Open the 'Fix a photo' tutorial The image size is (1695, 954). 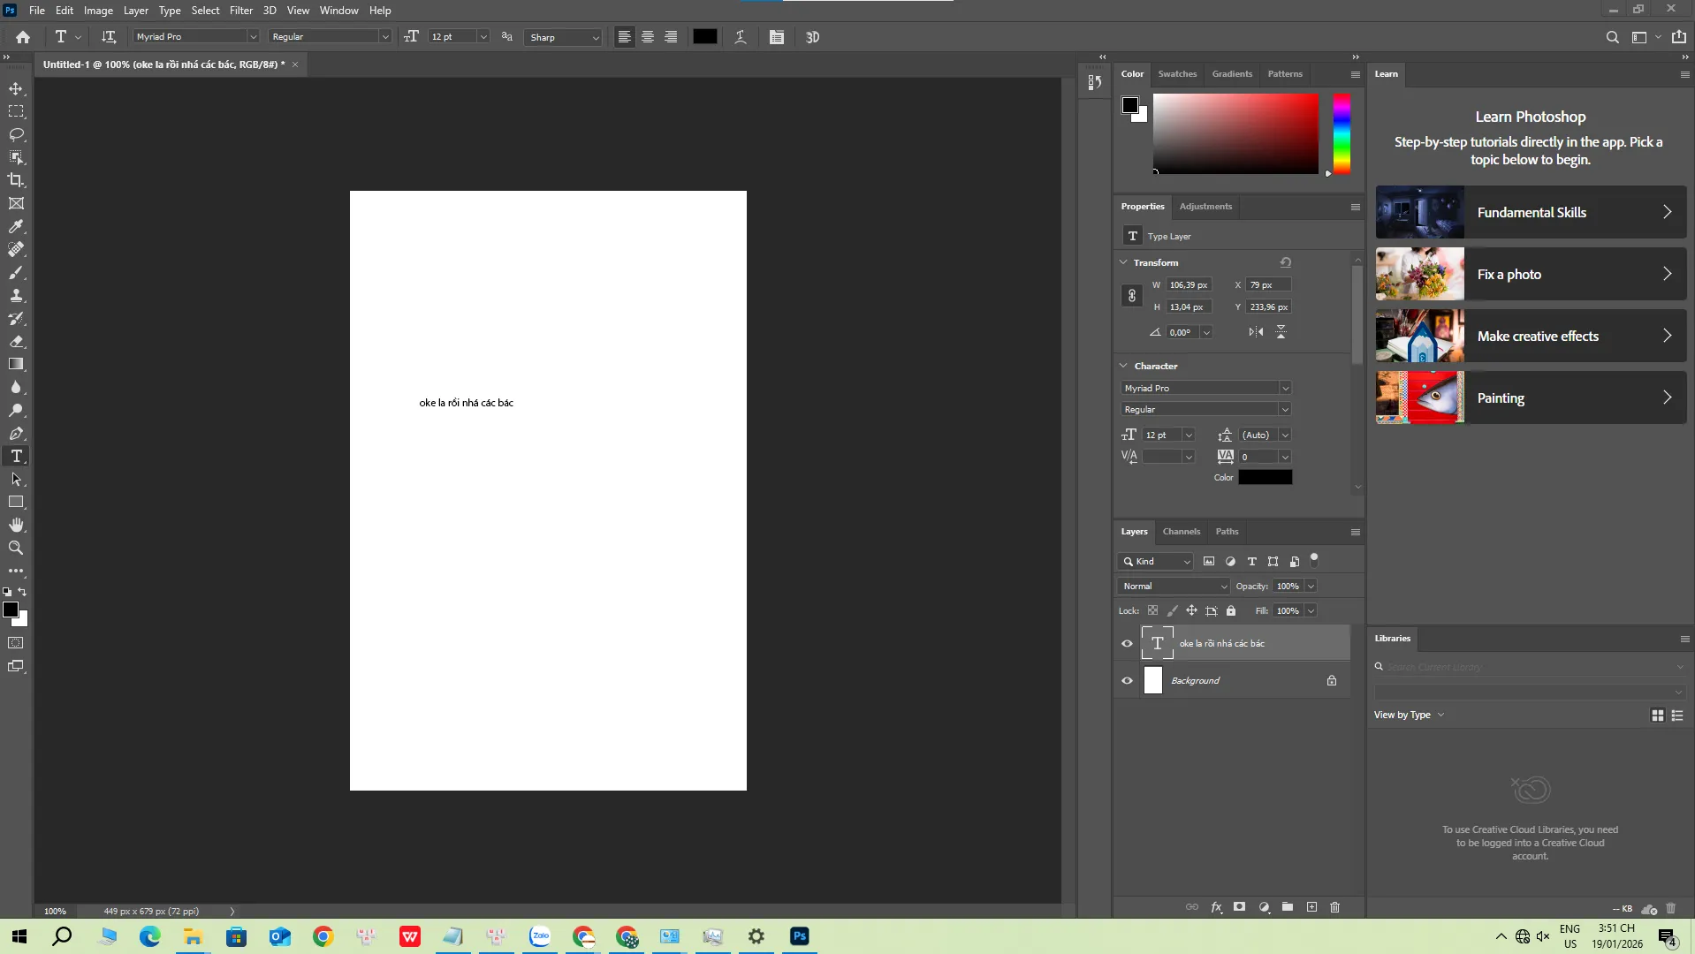click(1529, 274)
